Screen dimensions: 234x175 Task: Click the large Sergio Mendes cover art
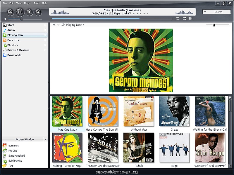141,60
